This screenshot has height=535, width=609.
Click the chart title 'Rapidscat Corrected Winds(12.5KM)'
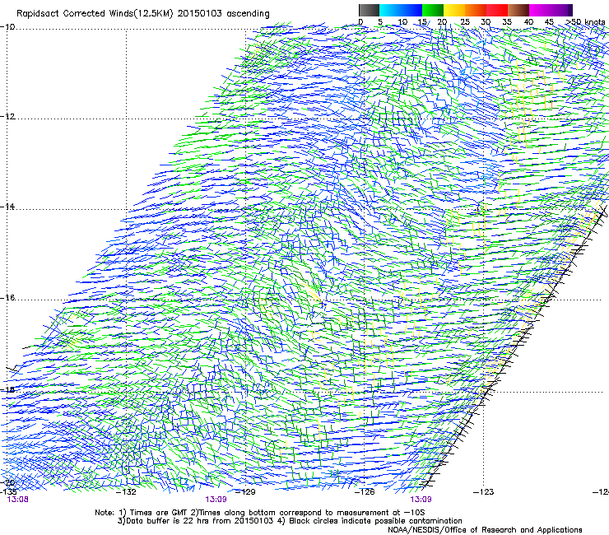pos(95,13)
